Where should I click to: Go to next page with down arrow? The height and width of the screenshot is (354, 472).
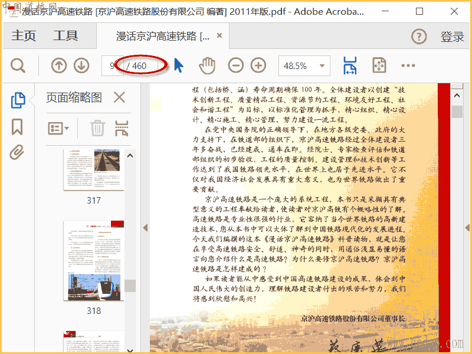81,65
